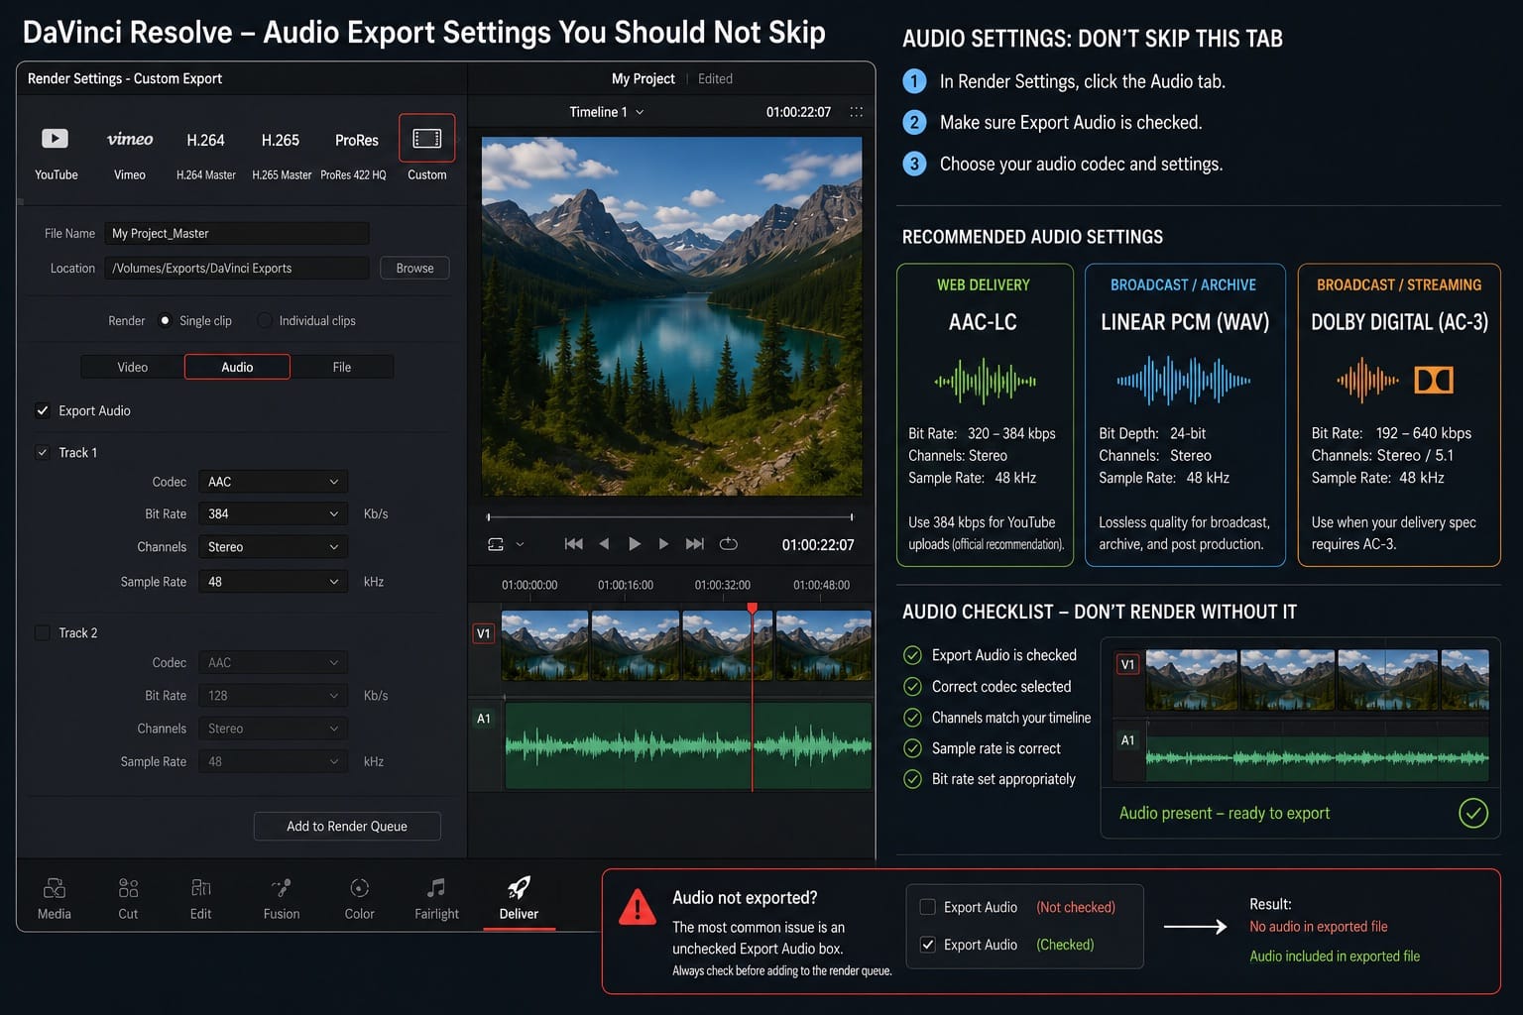Image resolution: width=1523 pixels, height=1015 pixels.
Task: Toggle loop playback
Action: (x=729, y=543)
